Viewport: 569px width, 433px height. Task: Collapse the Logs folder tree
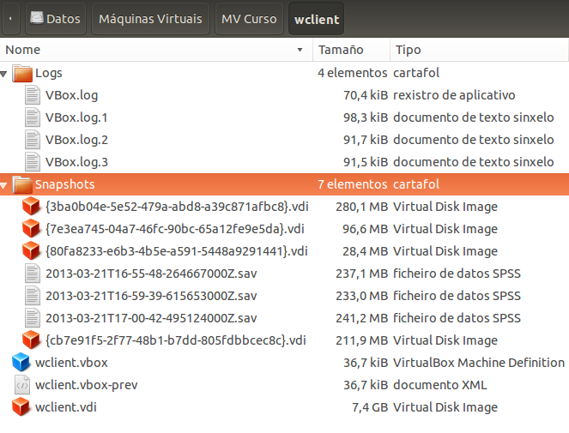click(3, 74)
